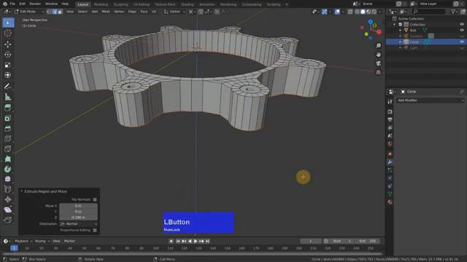Image resolution: width=467 pixels, height=262 pixels.
Task: Toggle viewport overlays button
Action: tap(337, 12)
